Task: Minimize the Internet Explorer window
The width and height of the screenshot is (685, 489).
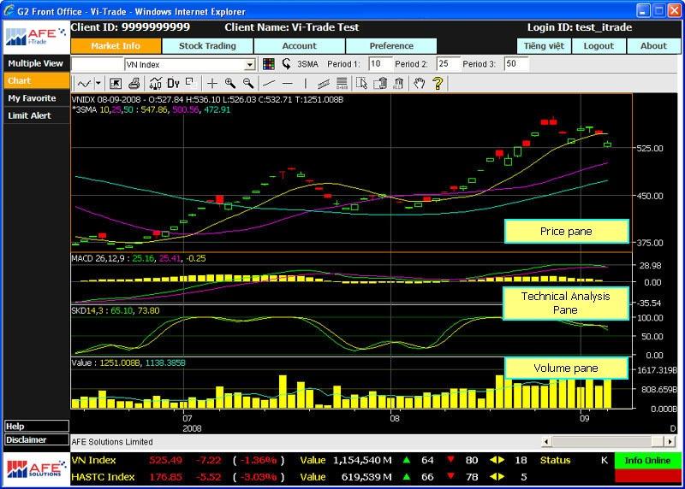Action: tap(643, 11)
